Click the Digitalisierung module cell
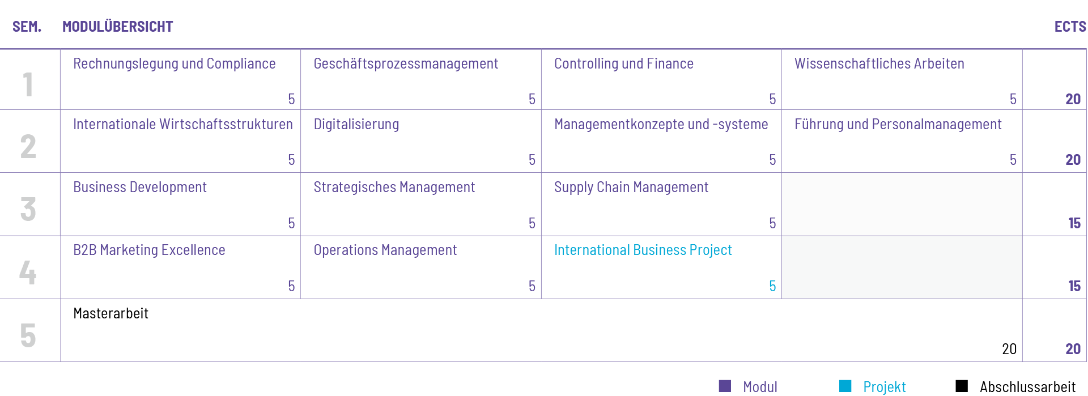 point(421,141)
